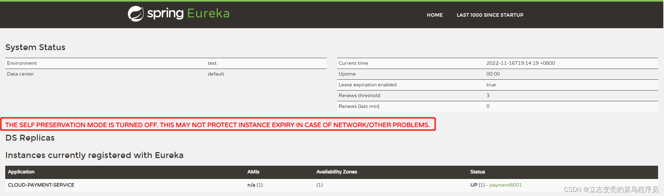The width and height of the screenshot is (664, 196).
Task: Select the lease expiration value 'true'
Action: coord(491,85)
